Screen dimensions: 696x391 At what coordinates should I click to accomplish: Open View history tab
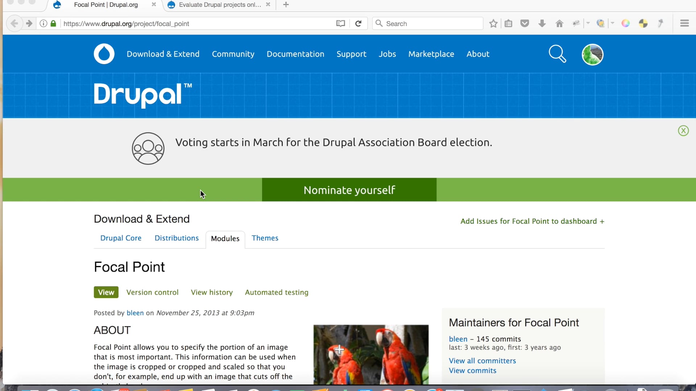pyautogui.click(x=212, y=293)
